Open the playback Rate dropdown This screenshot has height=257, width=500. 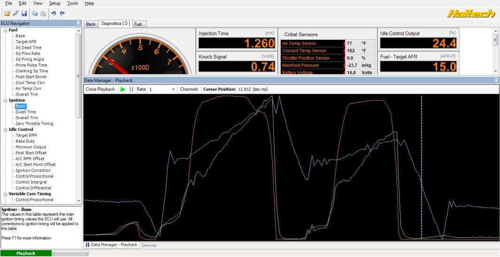click(x=173, y=89)
